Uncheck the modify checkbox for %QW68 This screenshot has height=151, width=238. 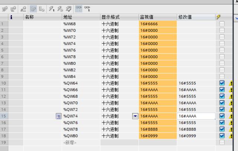(222, 96)
